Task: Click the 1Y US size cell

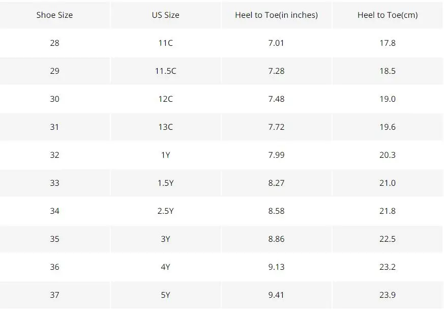Action: coord(166,155)
